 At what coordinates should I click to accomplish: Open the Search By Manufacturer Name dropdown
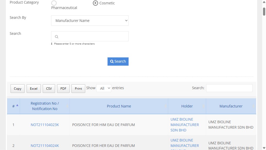pyautogui.click(x=90, y=21)
